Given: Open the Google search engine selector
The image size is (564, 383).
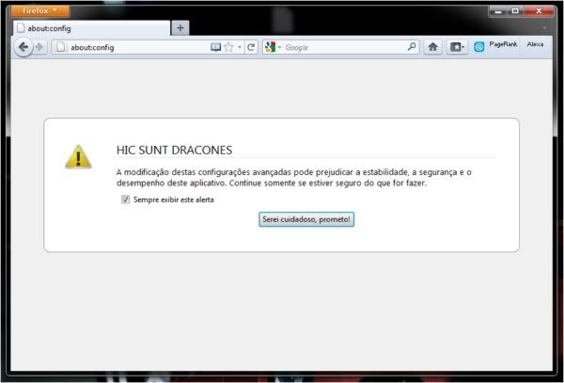Looking at the screenshot, I should tap(273, 47).
